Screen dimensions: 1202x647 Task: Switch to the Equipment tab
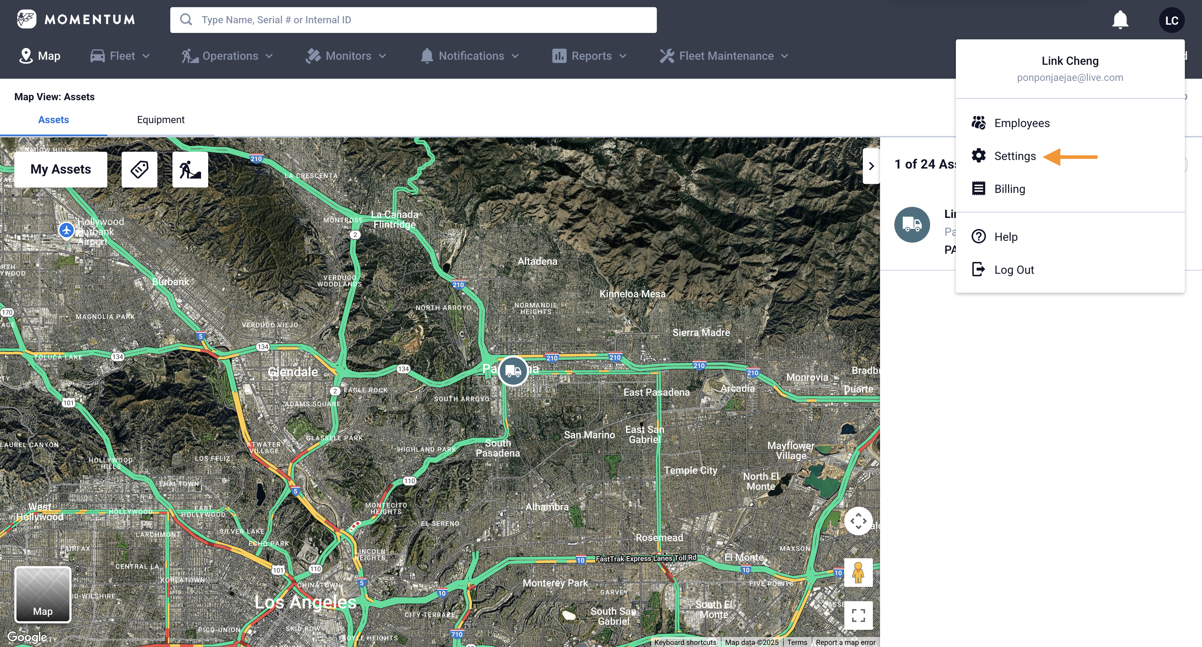coord(161,120)
